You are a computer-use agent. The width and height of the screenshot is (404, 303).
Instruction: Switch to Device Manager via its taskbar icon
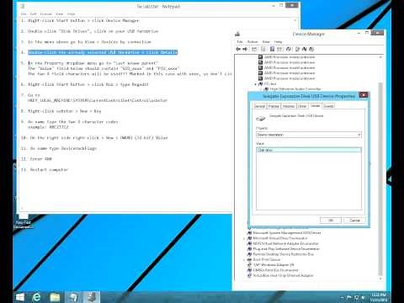pyautogui.click(x=91, y=297)
